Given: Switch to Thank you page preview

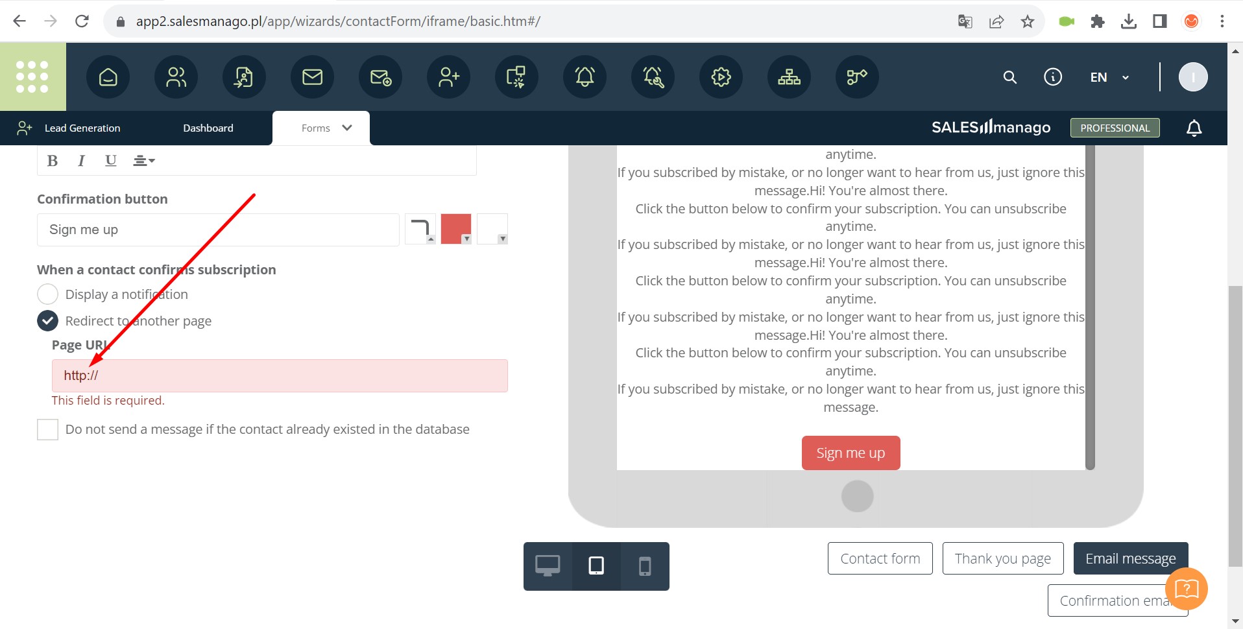Looking at the screenshot, I should (1002, 558).
